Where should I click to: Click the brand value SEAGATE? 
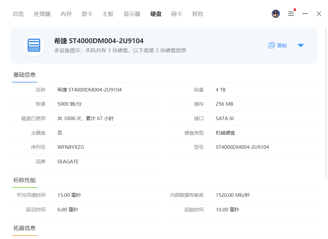pos(68,162)
